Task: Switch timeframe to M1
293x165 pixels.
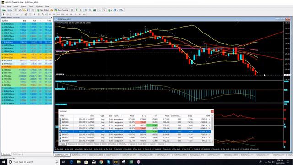Action: click(50, 14)
